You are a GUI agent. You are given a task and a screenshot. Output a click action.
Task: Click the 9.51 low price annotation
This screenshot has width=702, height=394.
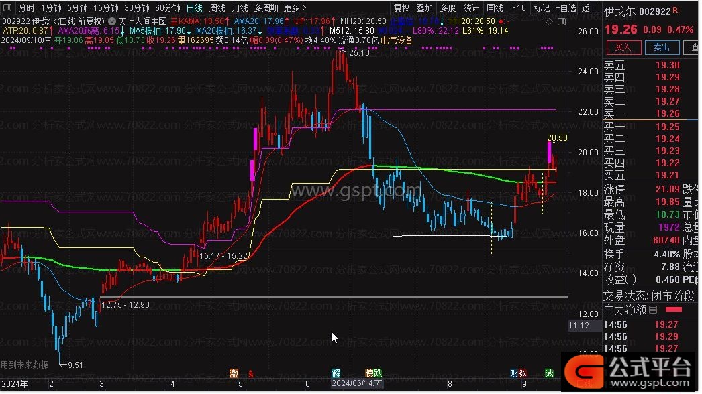click(x=75, y=365)
